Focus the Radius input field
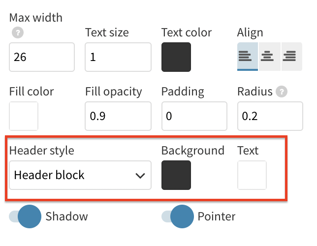The height and width of the screenshot is (246, 317). click(270, 116)
